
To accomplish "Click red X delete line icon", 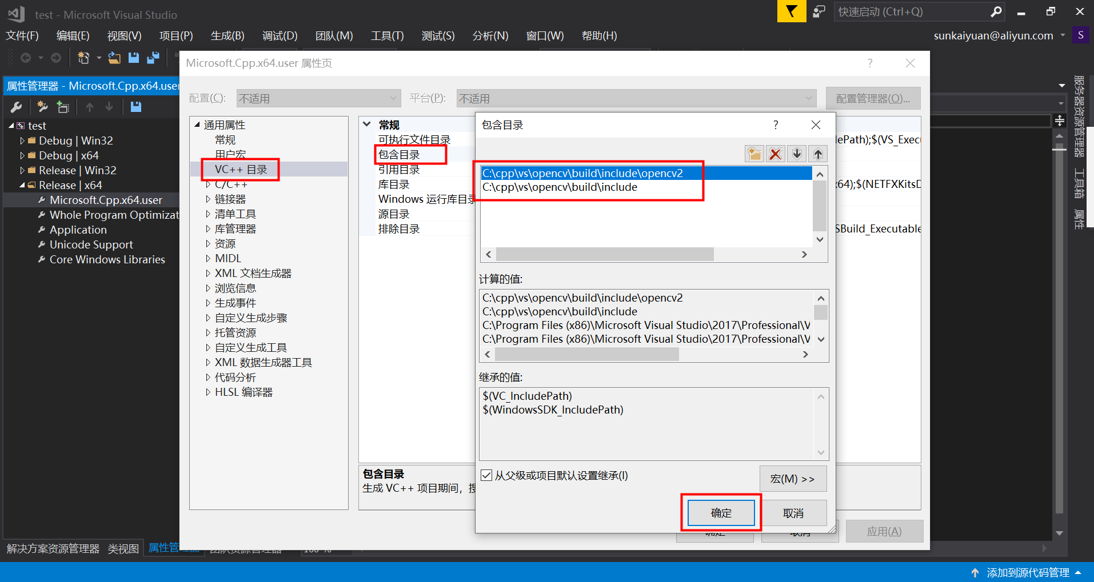I will tap(776, 154).
